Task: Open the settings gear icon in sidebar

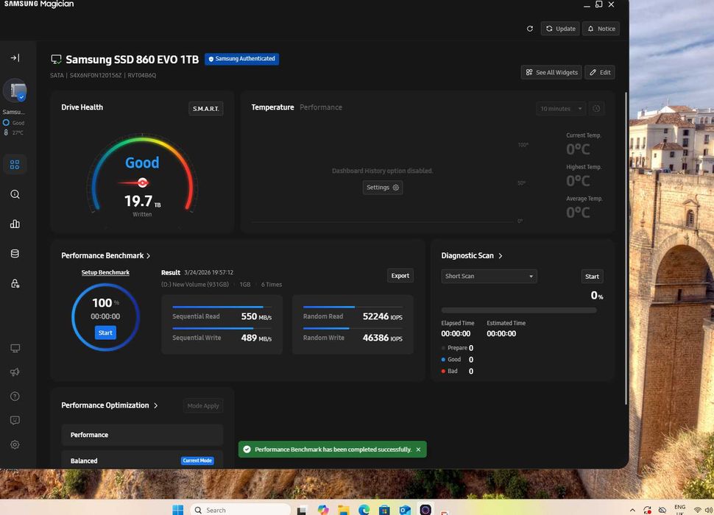Action: pyautogui.click(x=15, y=445)
